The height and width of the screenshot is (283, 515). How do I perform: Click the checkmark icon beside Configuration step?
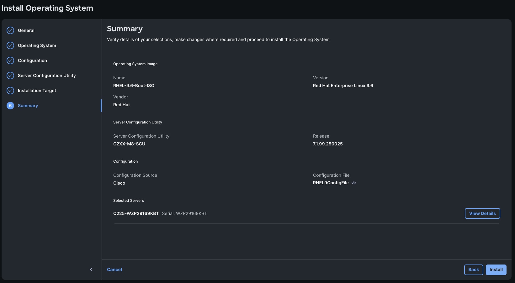pos(10,60)
